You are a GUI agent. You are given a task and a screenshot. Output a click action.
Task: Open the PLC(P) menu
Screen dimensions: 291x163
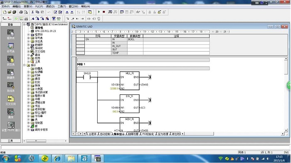click(39, 7)
